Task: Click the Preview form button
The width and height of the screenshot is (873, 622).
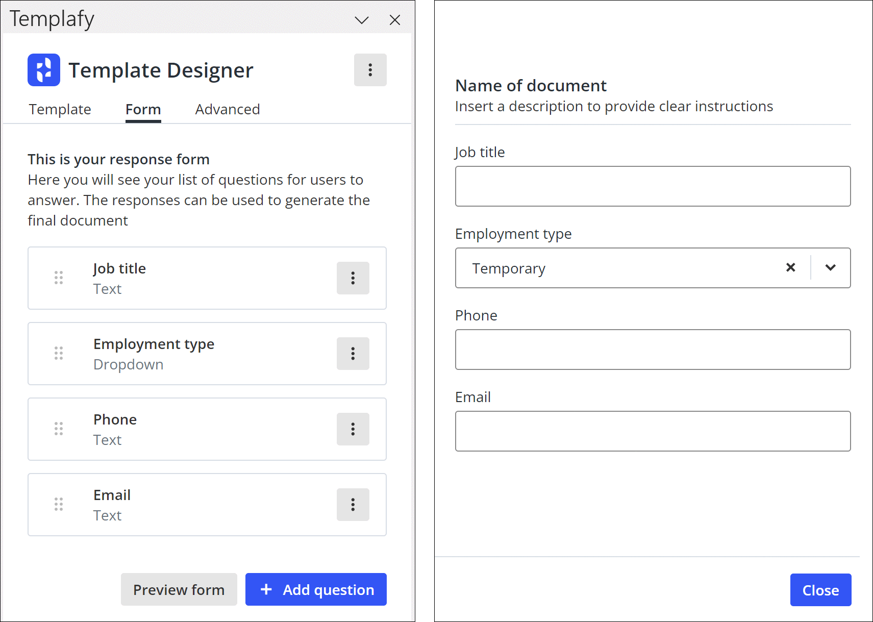Action: tap(179, 589)
